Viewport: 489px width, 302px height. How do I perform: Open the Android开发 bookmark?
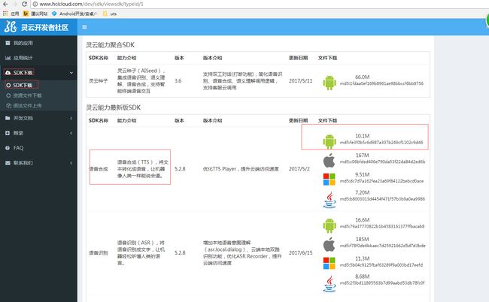click(74, 14)
